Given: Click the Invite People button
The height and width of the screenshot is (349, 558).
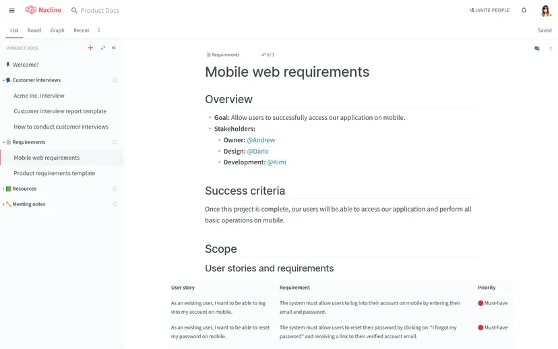Looking at the screenshot, I should tap(489, 10).
